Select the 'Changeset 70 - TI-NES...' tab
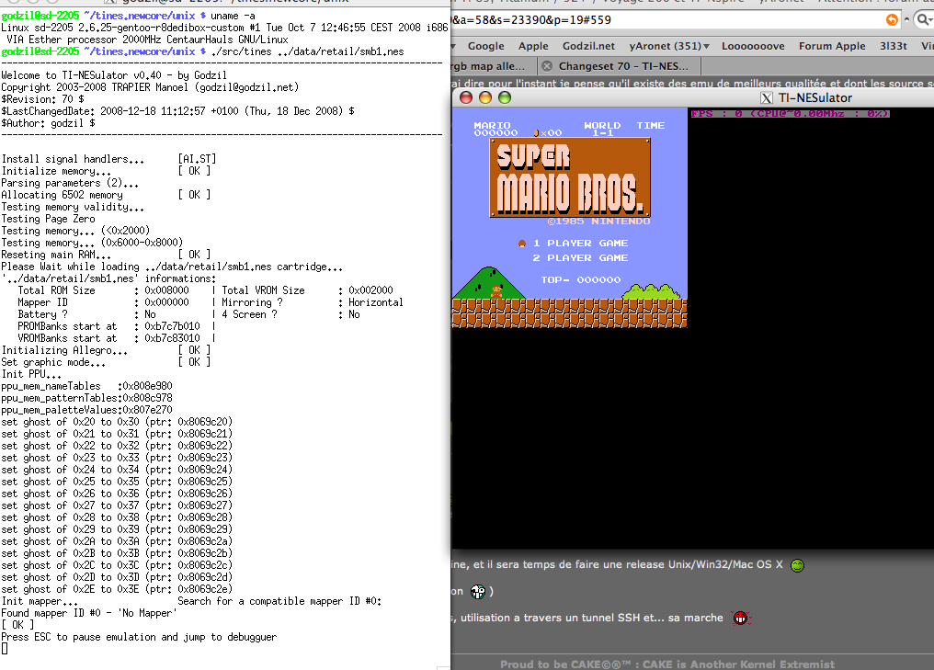The height and width of the screenshot is (670, 934). pyautogui.click(x=626, y=66)
